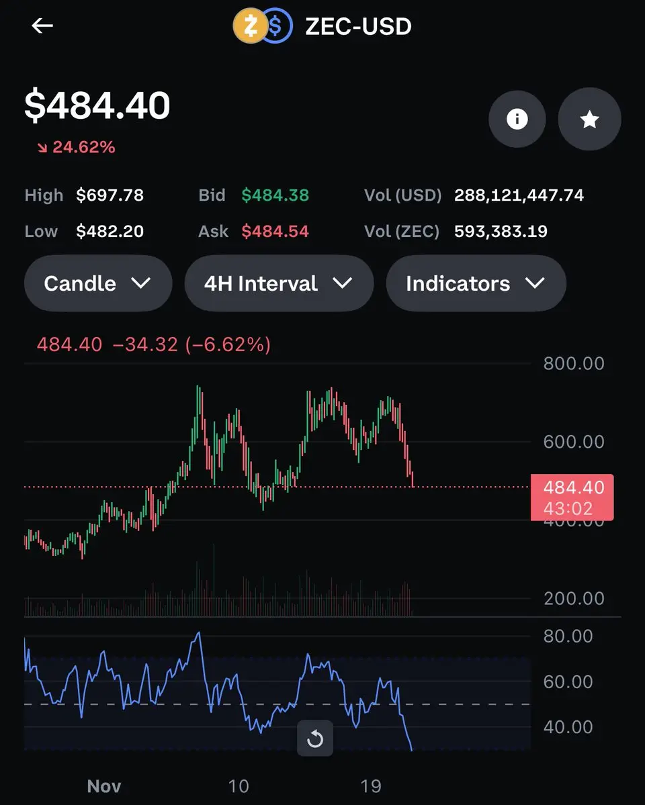Tap the 40.00 RSI axis label
The image size is (645, 805).
pyautogui.click(x=568, y=727)
